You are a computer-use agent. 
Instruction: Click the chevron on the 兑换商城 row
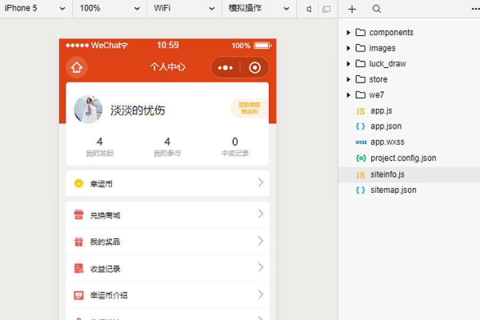tap(260, 214)
